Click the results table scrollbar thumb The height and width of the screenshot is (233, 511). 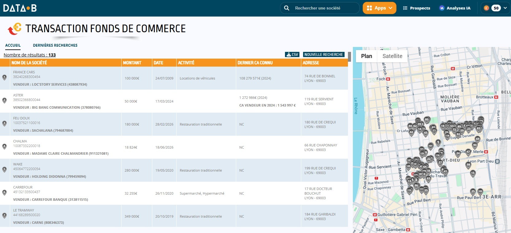[349, 57]
